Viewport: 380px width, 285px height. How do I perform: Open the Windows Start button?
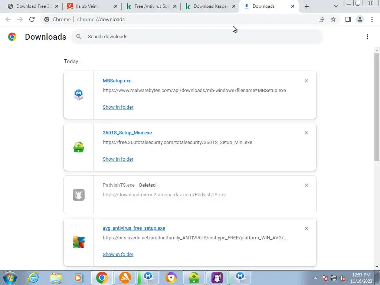tap(10, 278)
